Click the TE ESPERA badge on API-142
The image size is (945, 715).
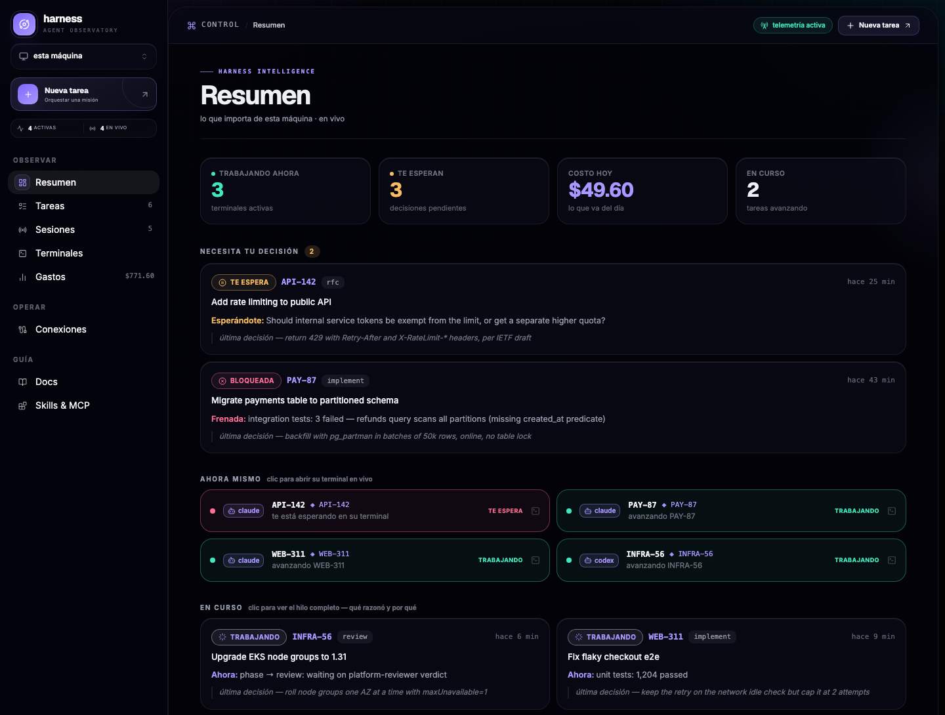243,282
